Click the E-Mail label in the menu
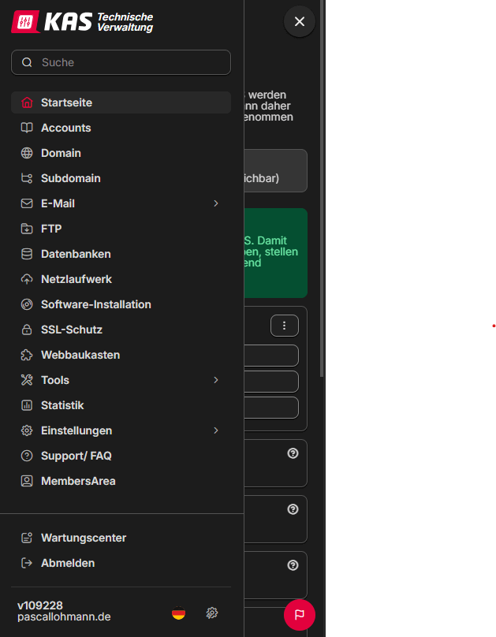Viewport: 496px width, 637px height. 58,203
